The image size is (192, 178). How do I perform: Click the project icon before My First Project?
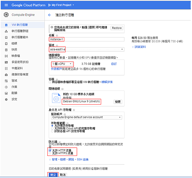coord(49,5)
